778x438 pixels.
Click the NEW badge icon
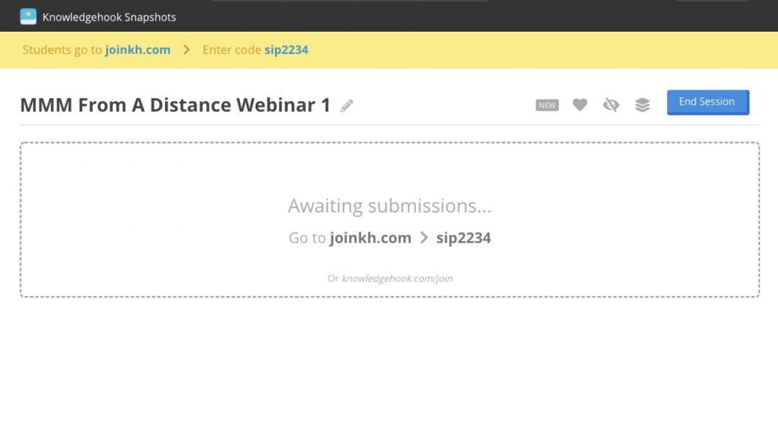tap(547, 105)
